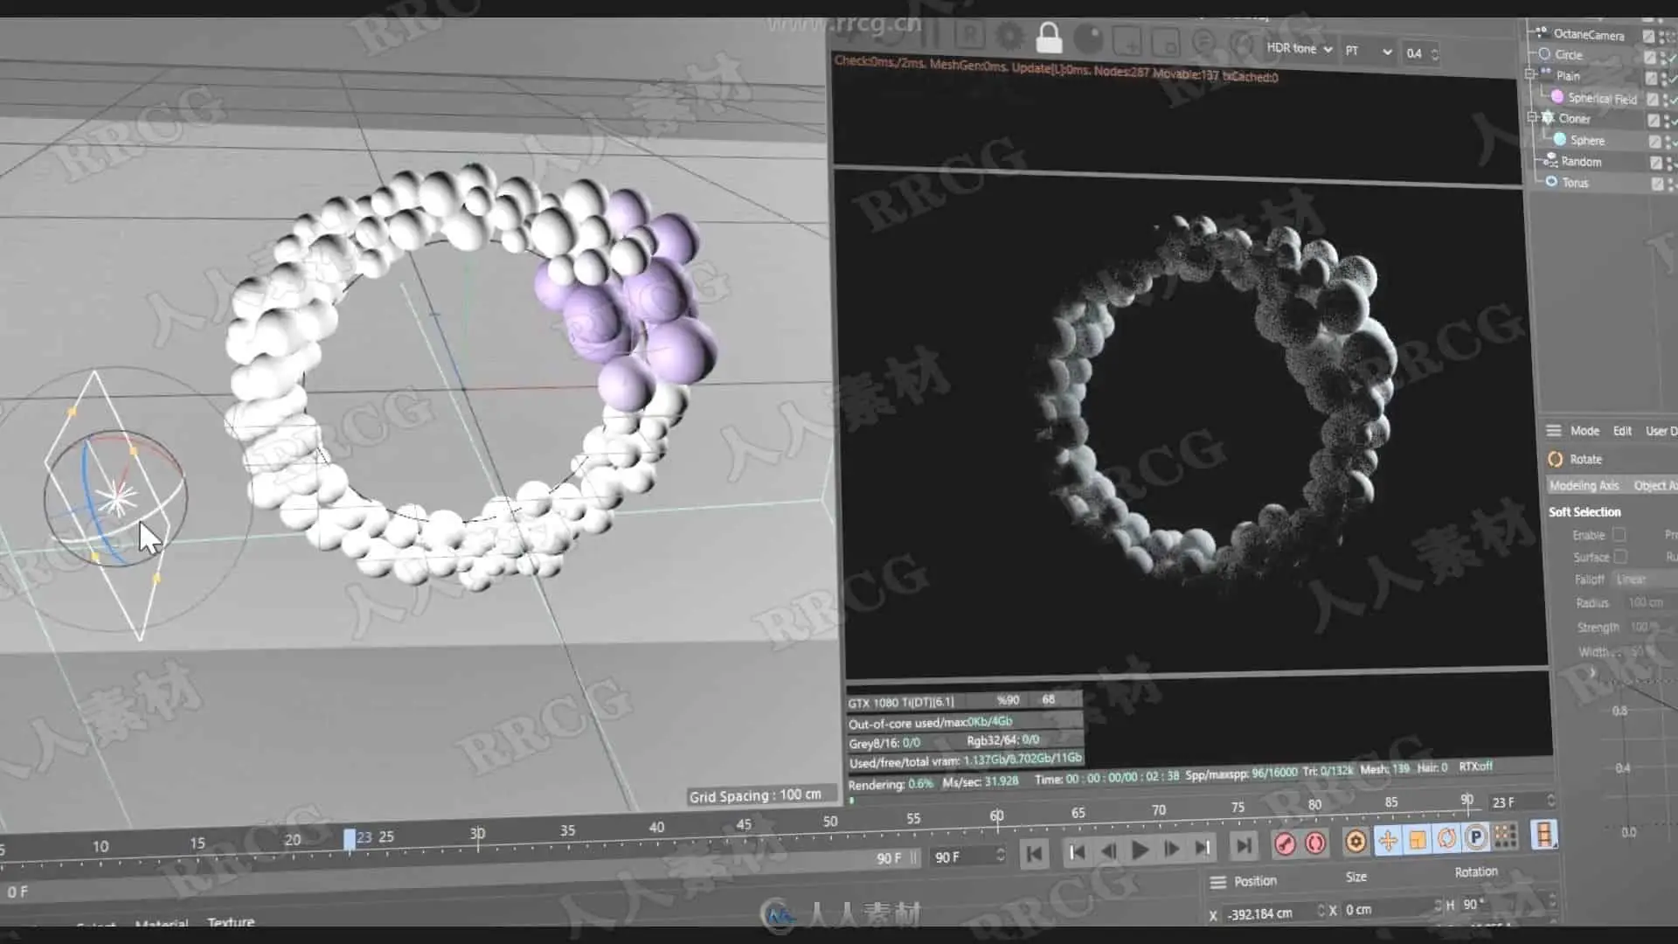Open the timeline filmstrip layout icon

tap(1544, 834)
